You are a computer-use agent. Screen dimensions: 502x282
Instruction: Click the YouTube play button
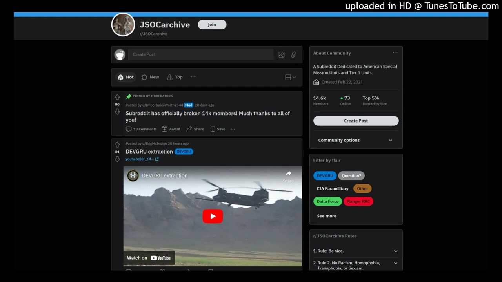pyautogui.click(x=213, y=216)
